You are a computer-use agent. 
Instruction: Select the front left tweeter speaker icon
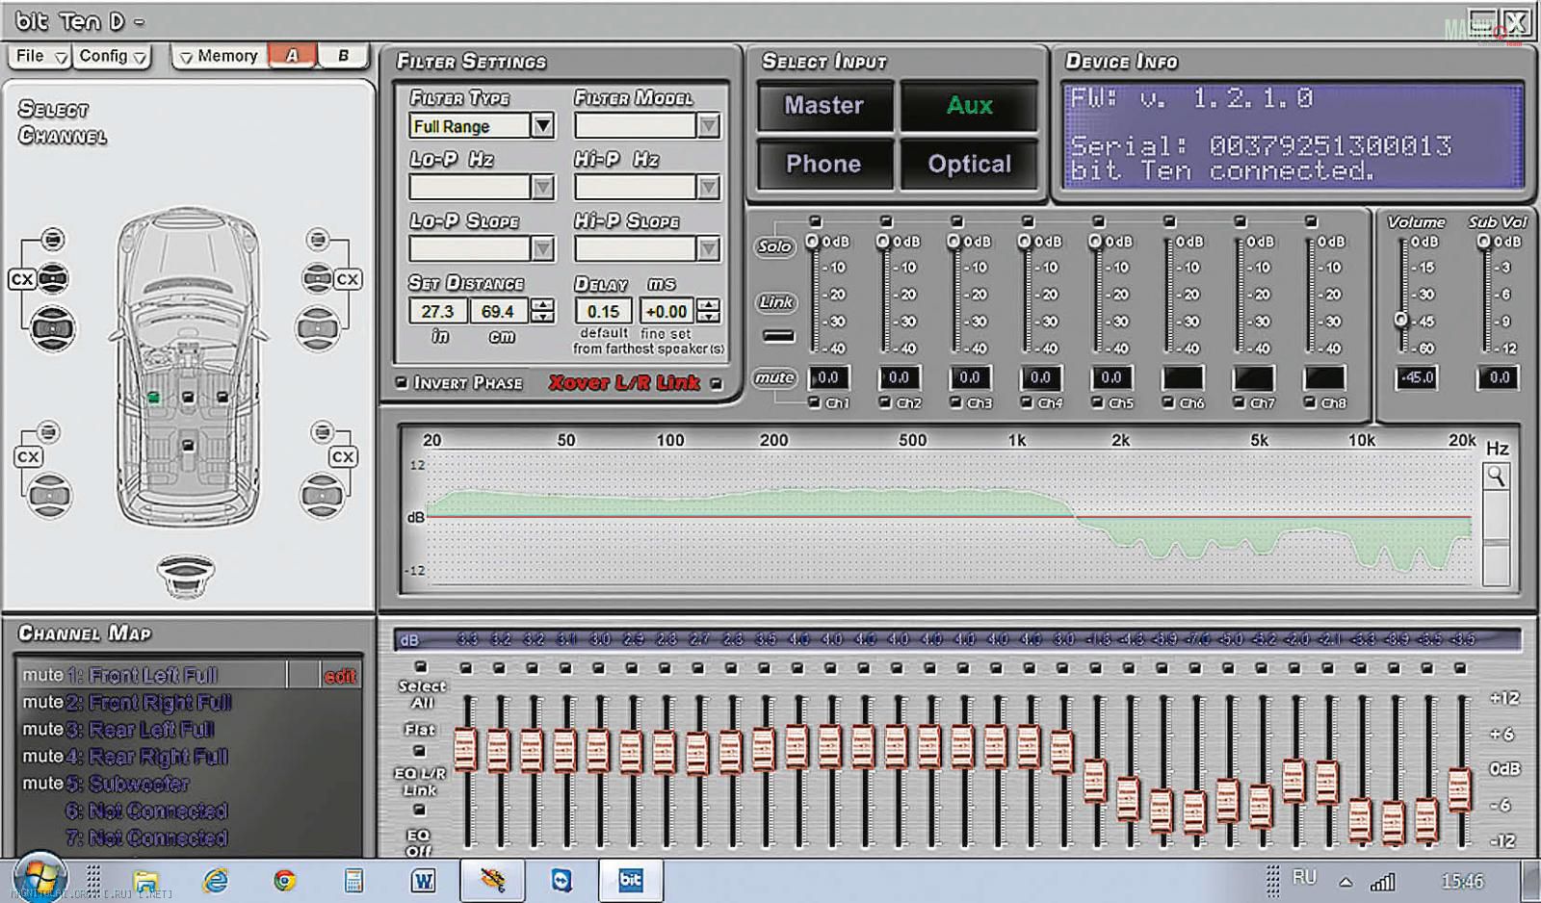click(x=53, y=239)
